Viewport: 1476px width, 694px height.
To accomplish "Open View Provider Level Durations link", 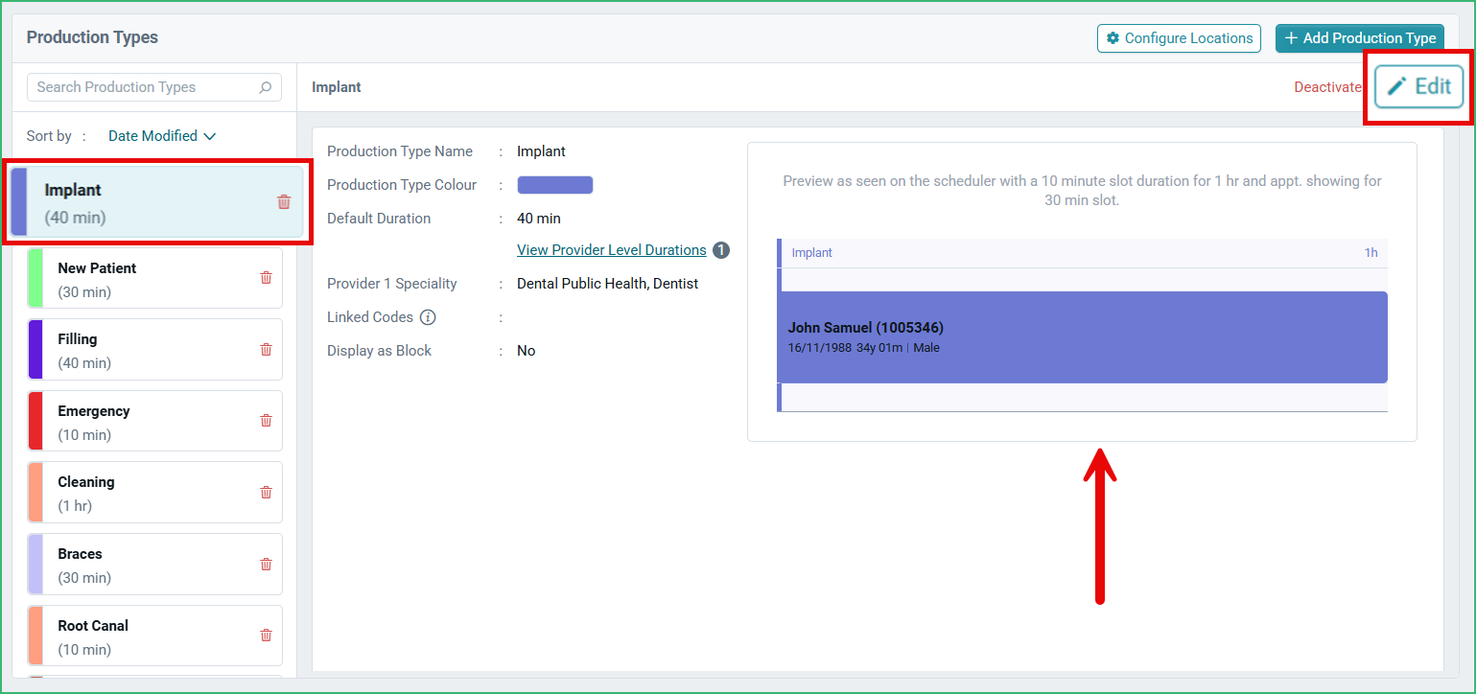I will coord(612,250).
